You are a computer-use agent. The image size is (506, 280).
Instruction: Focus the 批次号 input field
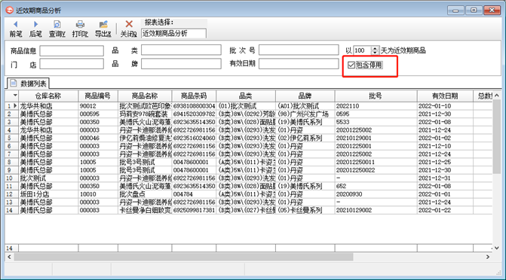pyautogui.click(x=299, y=50)
